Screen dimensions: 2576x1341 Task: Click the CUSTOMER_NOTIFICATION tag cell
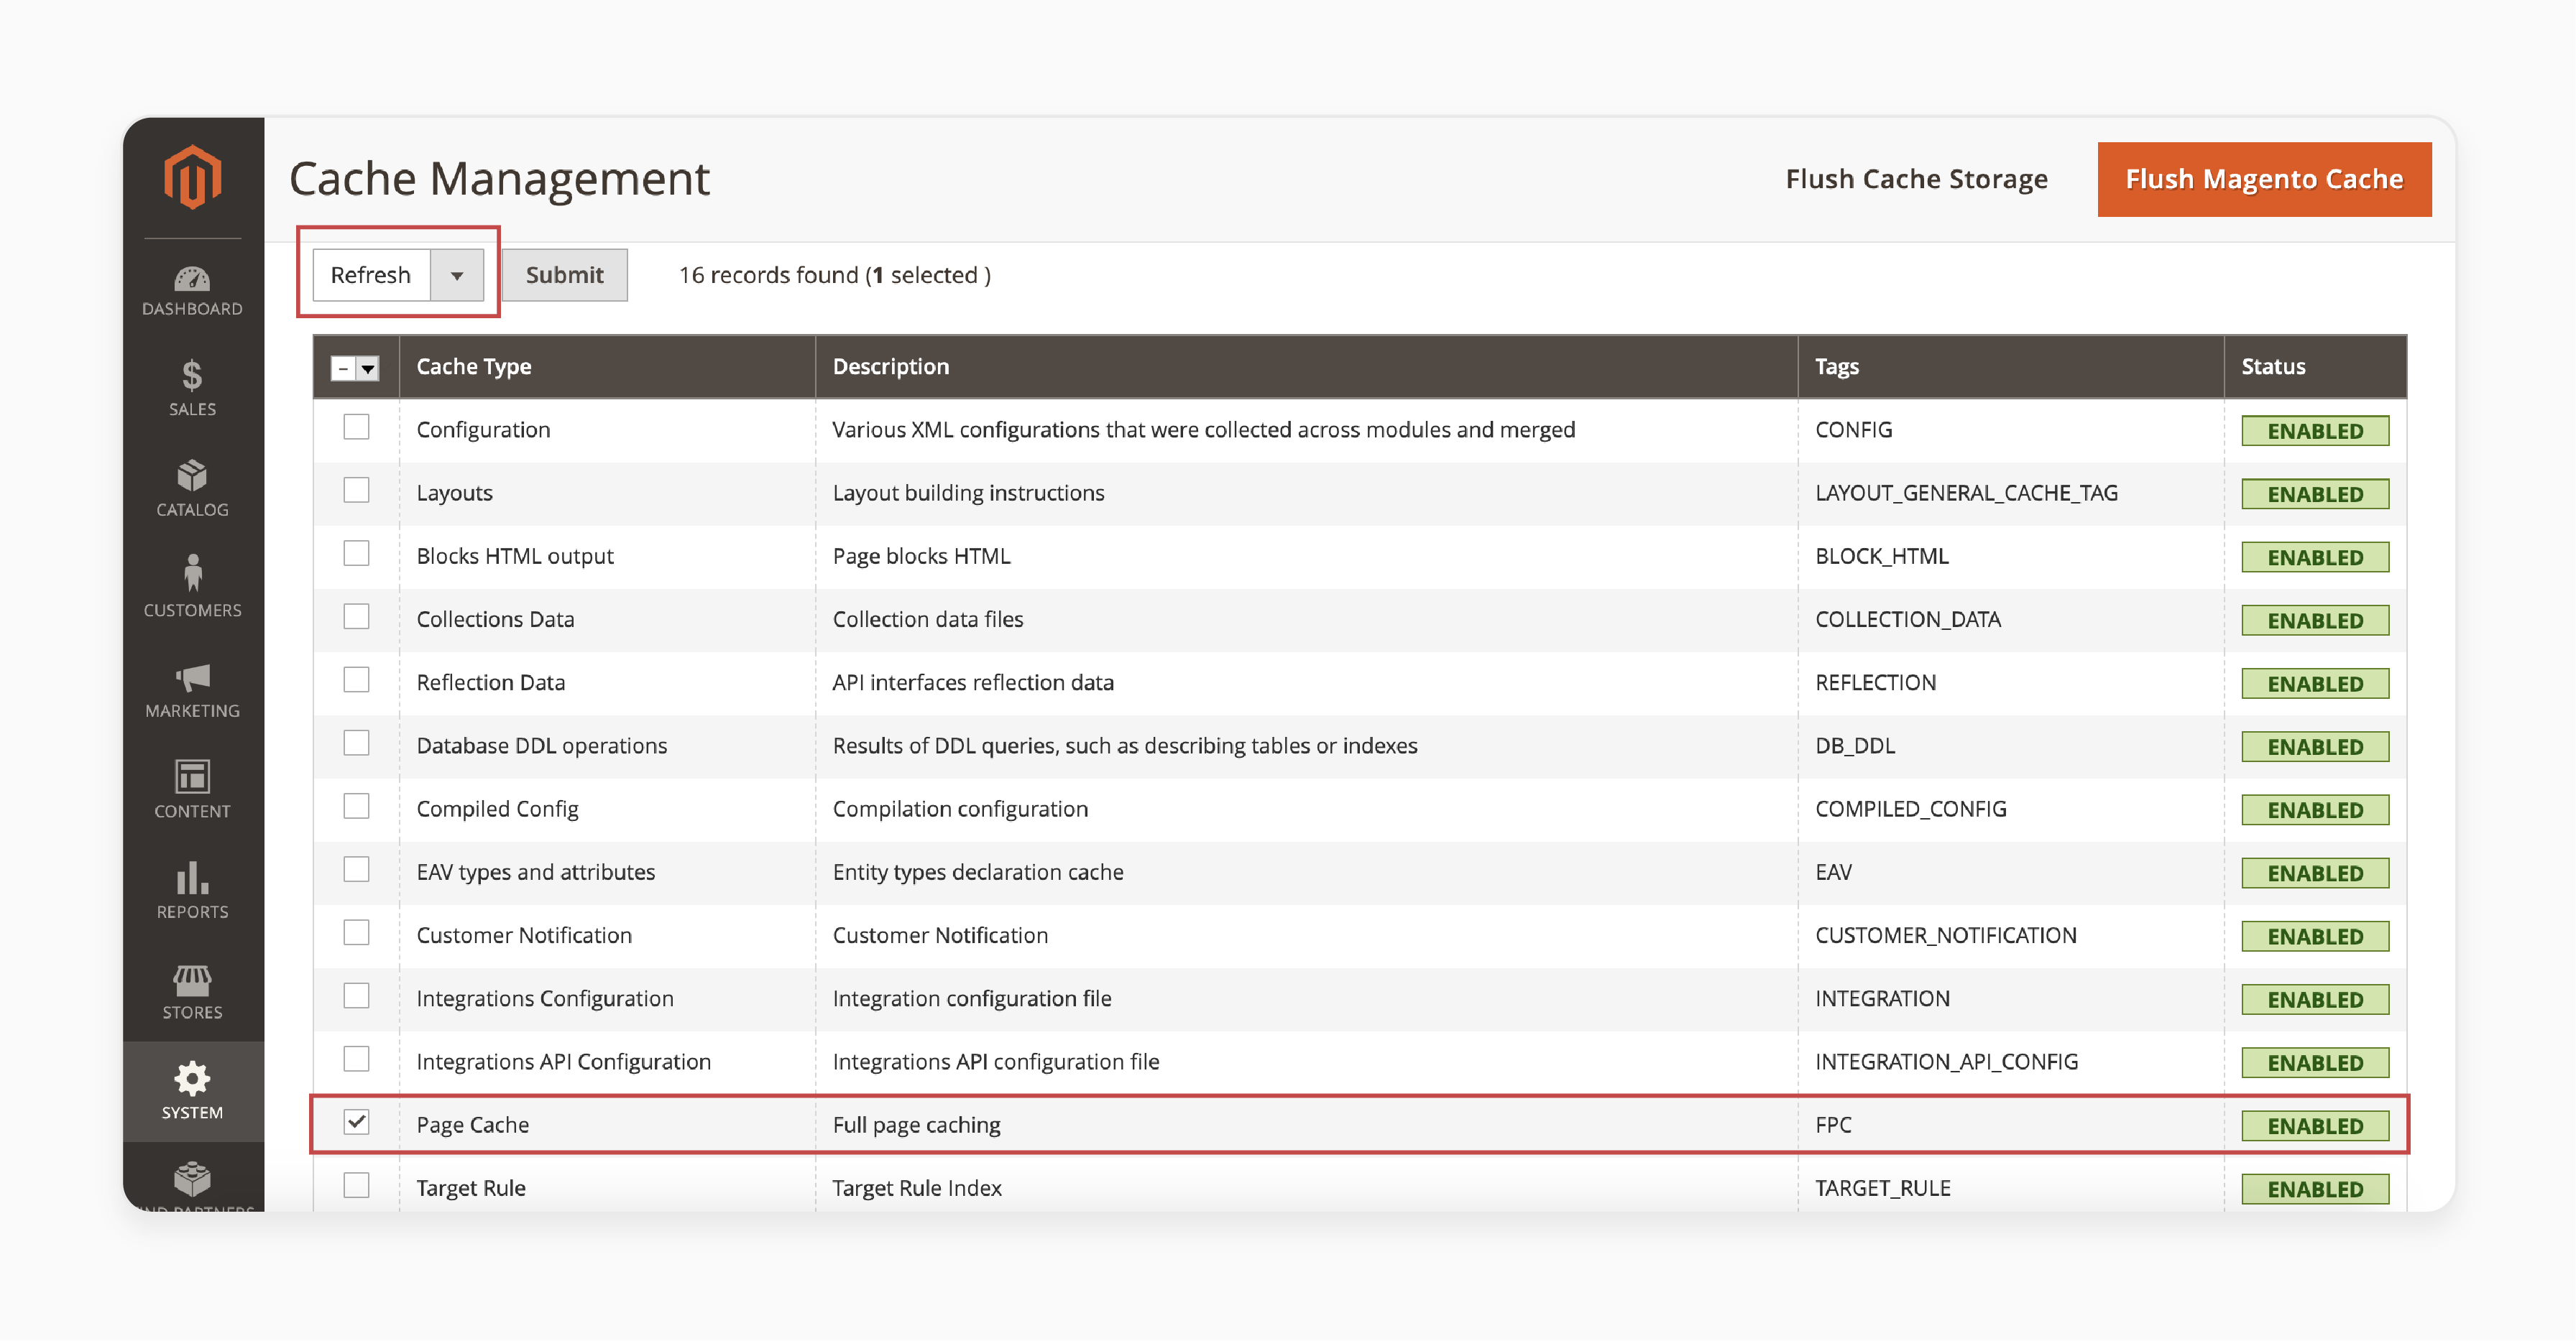pyautogui.click(x=1945, y=935)
